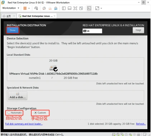Viewport: 151px width, 136px height.
Task: Click the CD/DVD drive status icon
Action: [x=118, y=134]
